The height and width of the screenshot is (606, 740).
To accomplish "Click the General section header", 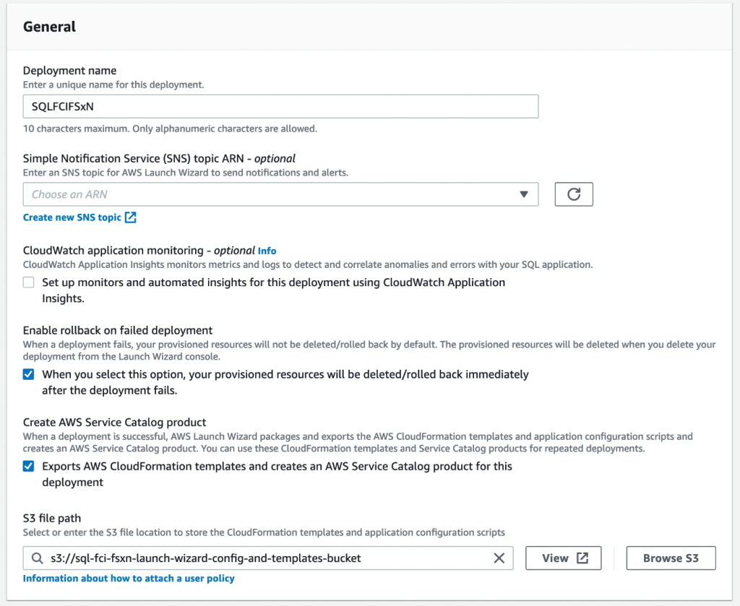I will pos(49,27).
